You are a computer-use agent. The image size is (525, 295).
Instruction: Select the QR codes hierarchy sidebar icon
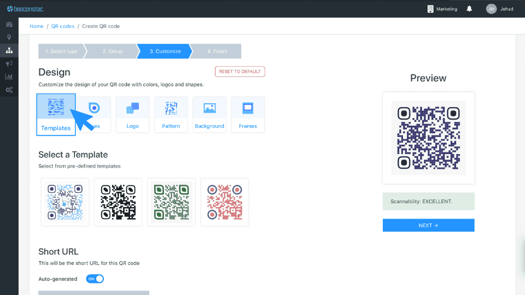click(9, 50)
